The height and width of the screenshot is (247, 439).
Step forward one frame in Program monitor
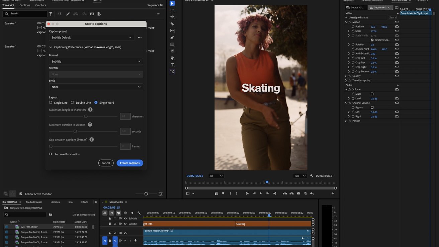point(267,193)
